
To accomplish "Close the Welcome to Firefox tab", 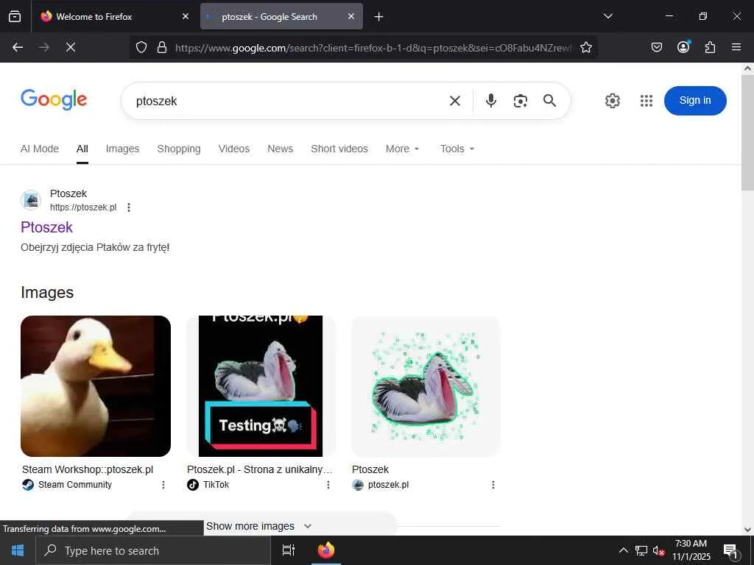I will [186, 16].
